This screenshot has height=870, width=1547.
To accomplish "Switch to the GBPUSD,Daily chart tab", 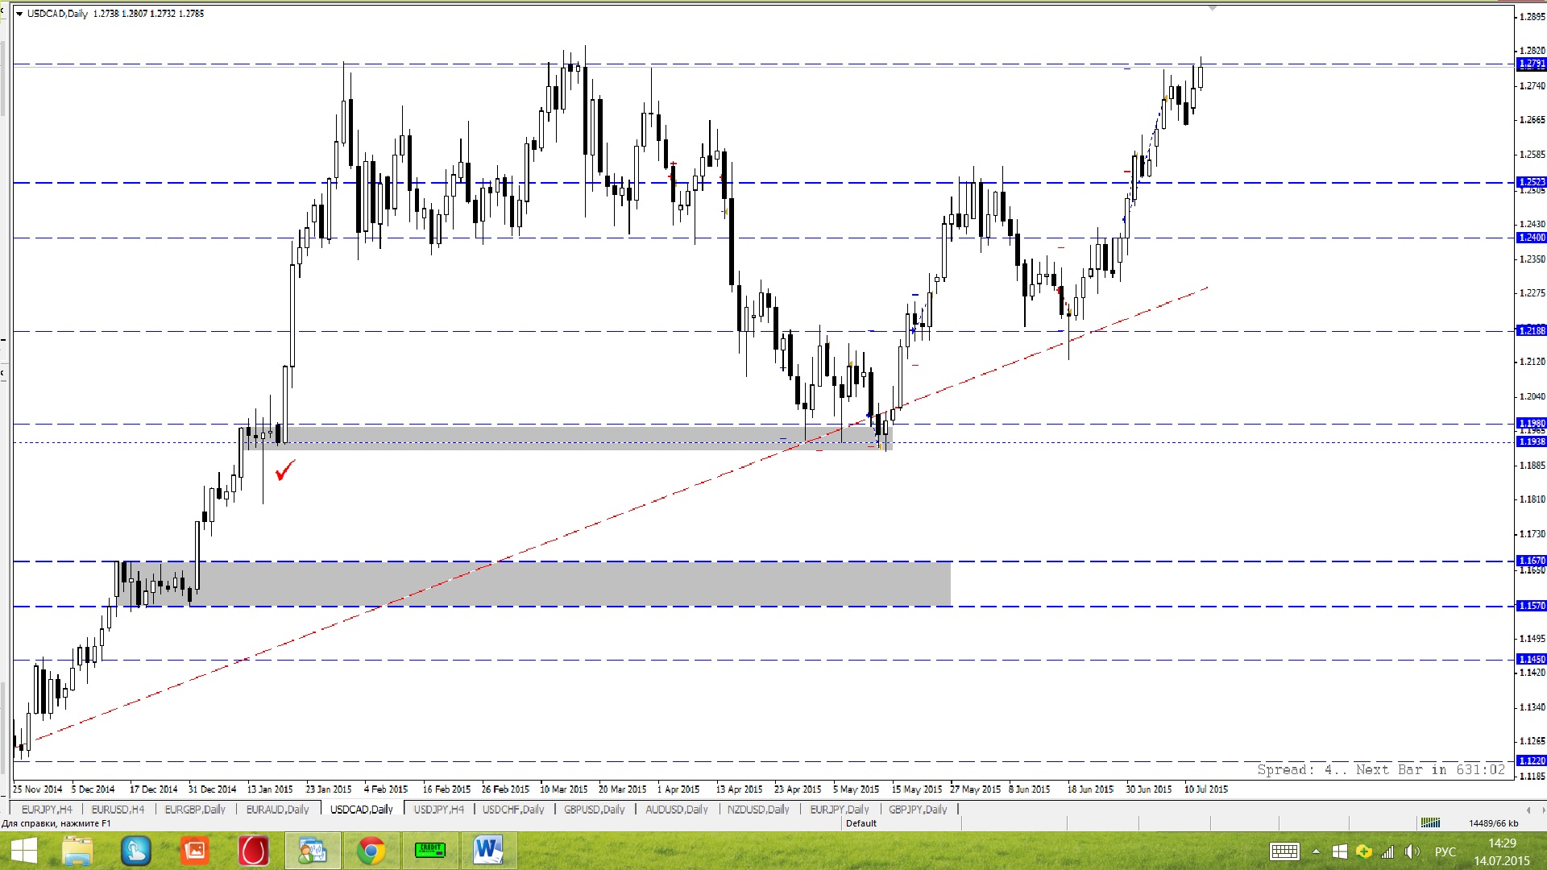I will pos(595,810).
